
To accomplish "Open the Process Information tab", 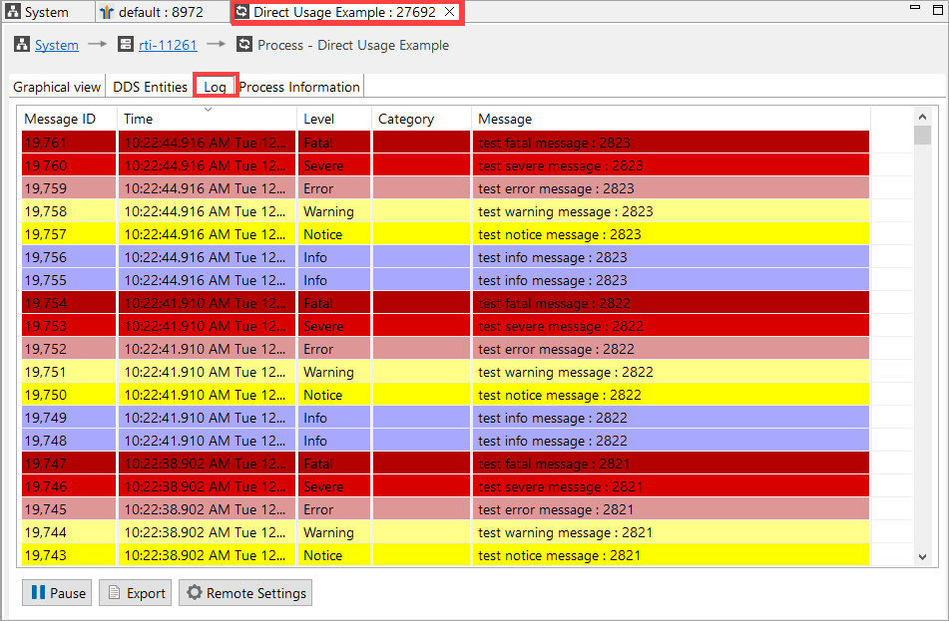I will [299, 87].
